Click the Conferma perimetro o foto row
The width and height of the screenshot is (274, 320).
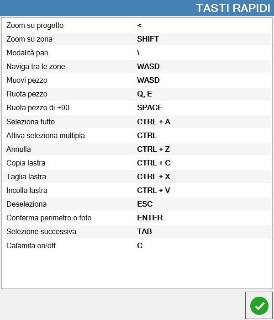[x=137, y=218]
